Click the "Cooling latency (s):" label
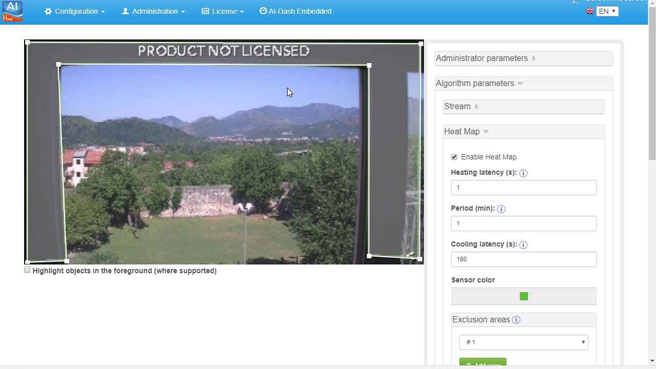Viewport: 656px width, 369px height. (484, 244)
